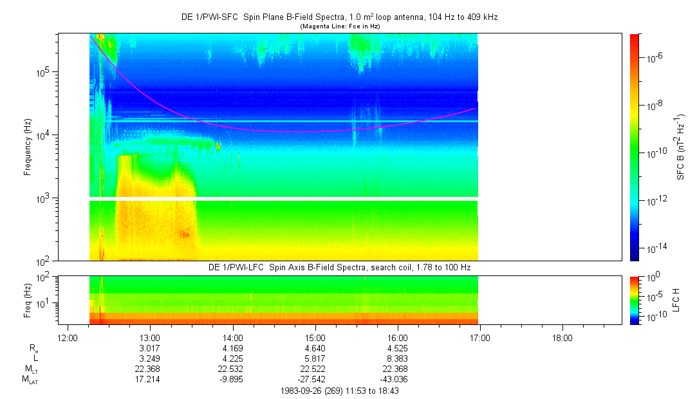
Task: Click the DE 1/PWI-SFC plot title
Action: click(x=339, y=17)
